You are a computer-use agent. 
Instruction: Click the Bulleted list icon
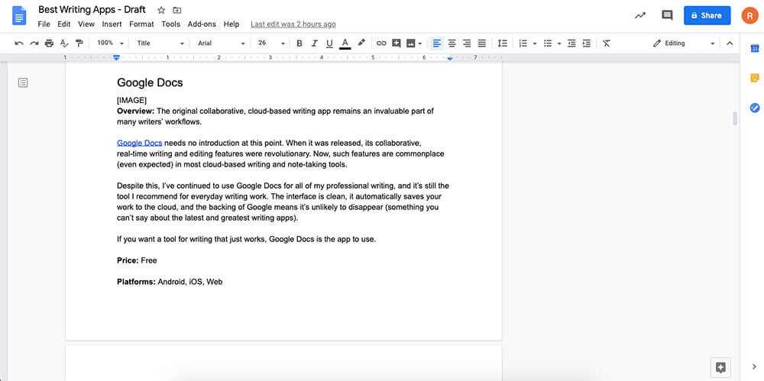click(x=548, y=44)
